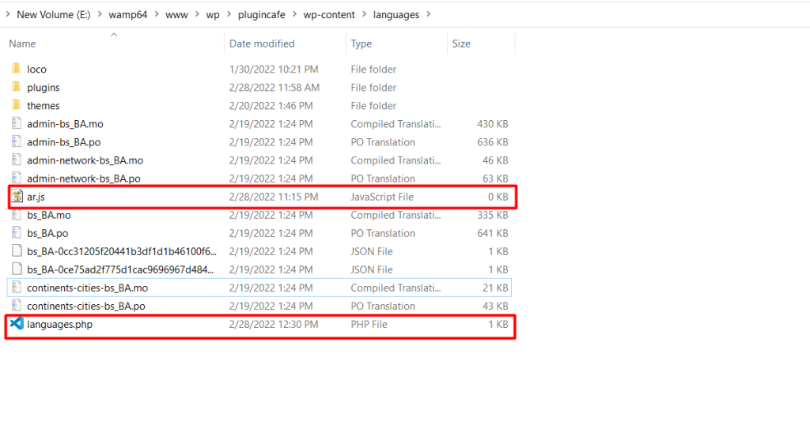The height and width of the screenshot is (425, 810).
Task: Click the 21 KB size value
Action: coord(495,288)
